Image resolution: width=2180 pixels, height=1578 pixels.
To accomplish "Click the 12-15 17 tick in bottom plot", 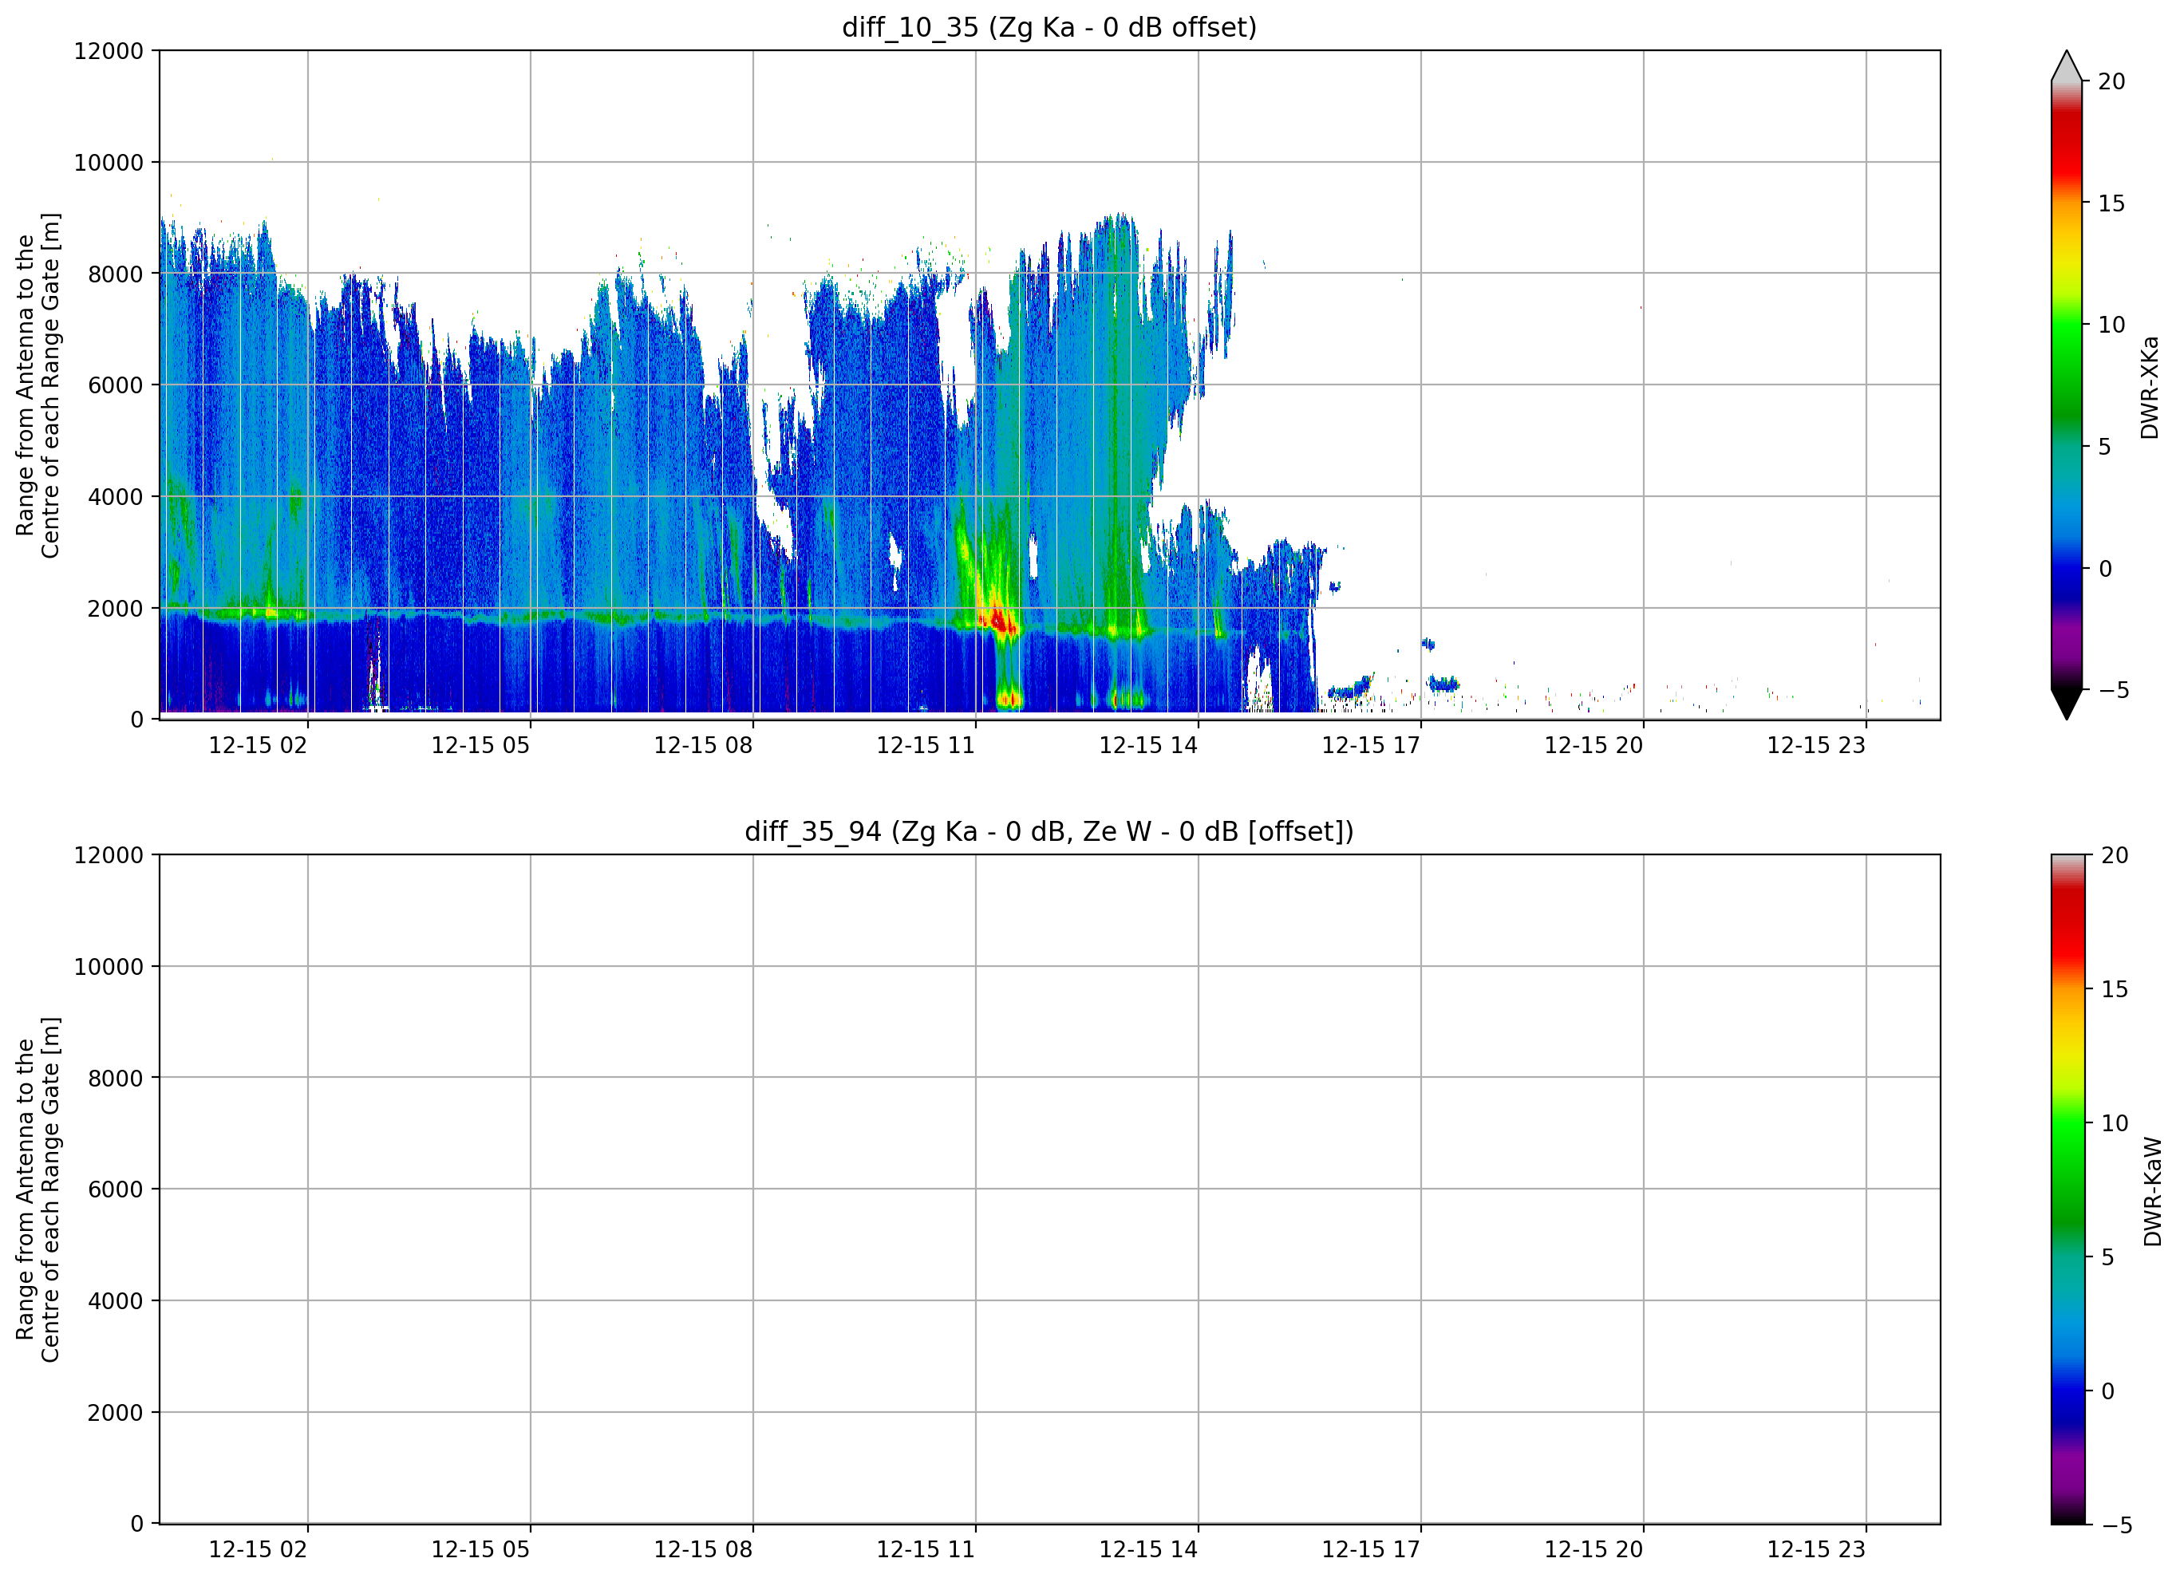I will [1371, 1549].
